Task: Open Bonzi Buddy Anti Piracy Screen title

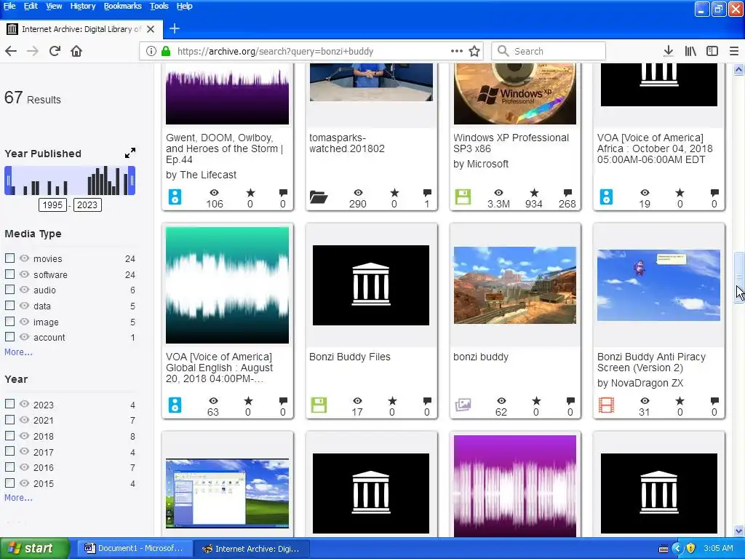Action: pos(651,362)
